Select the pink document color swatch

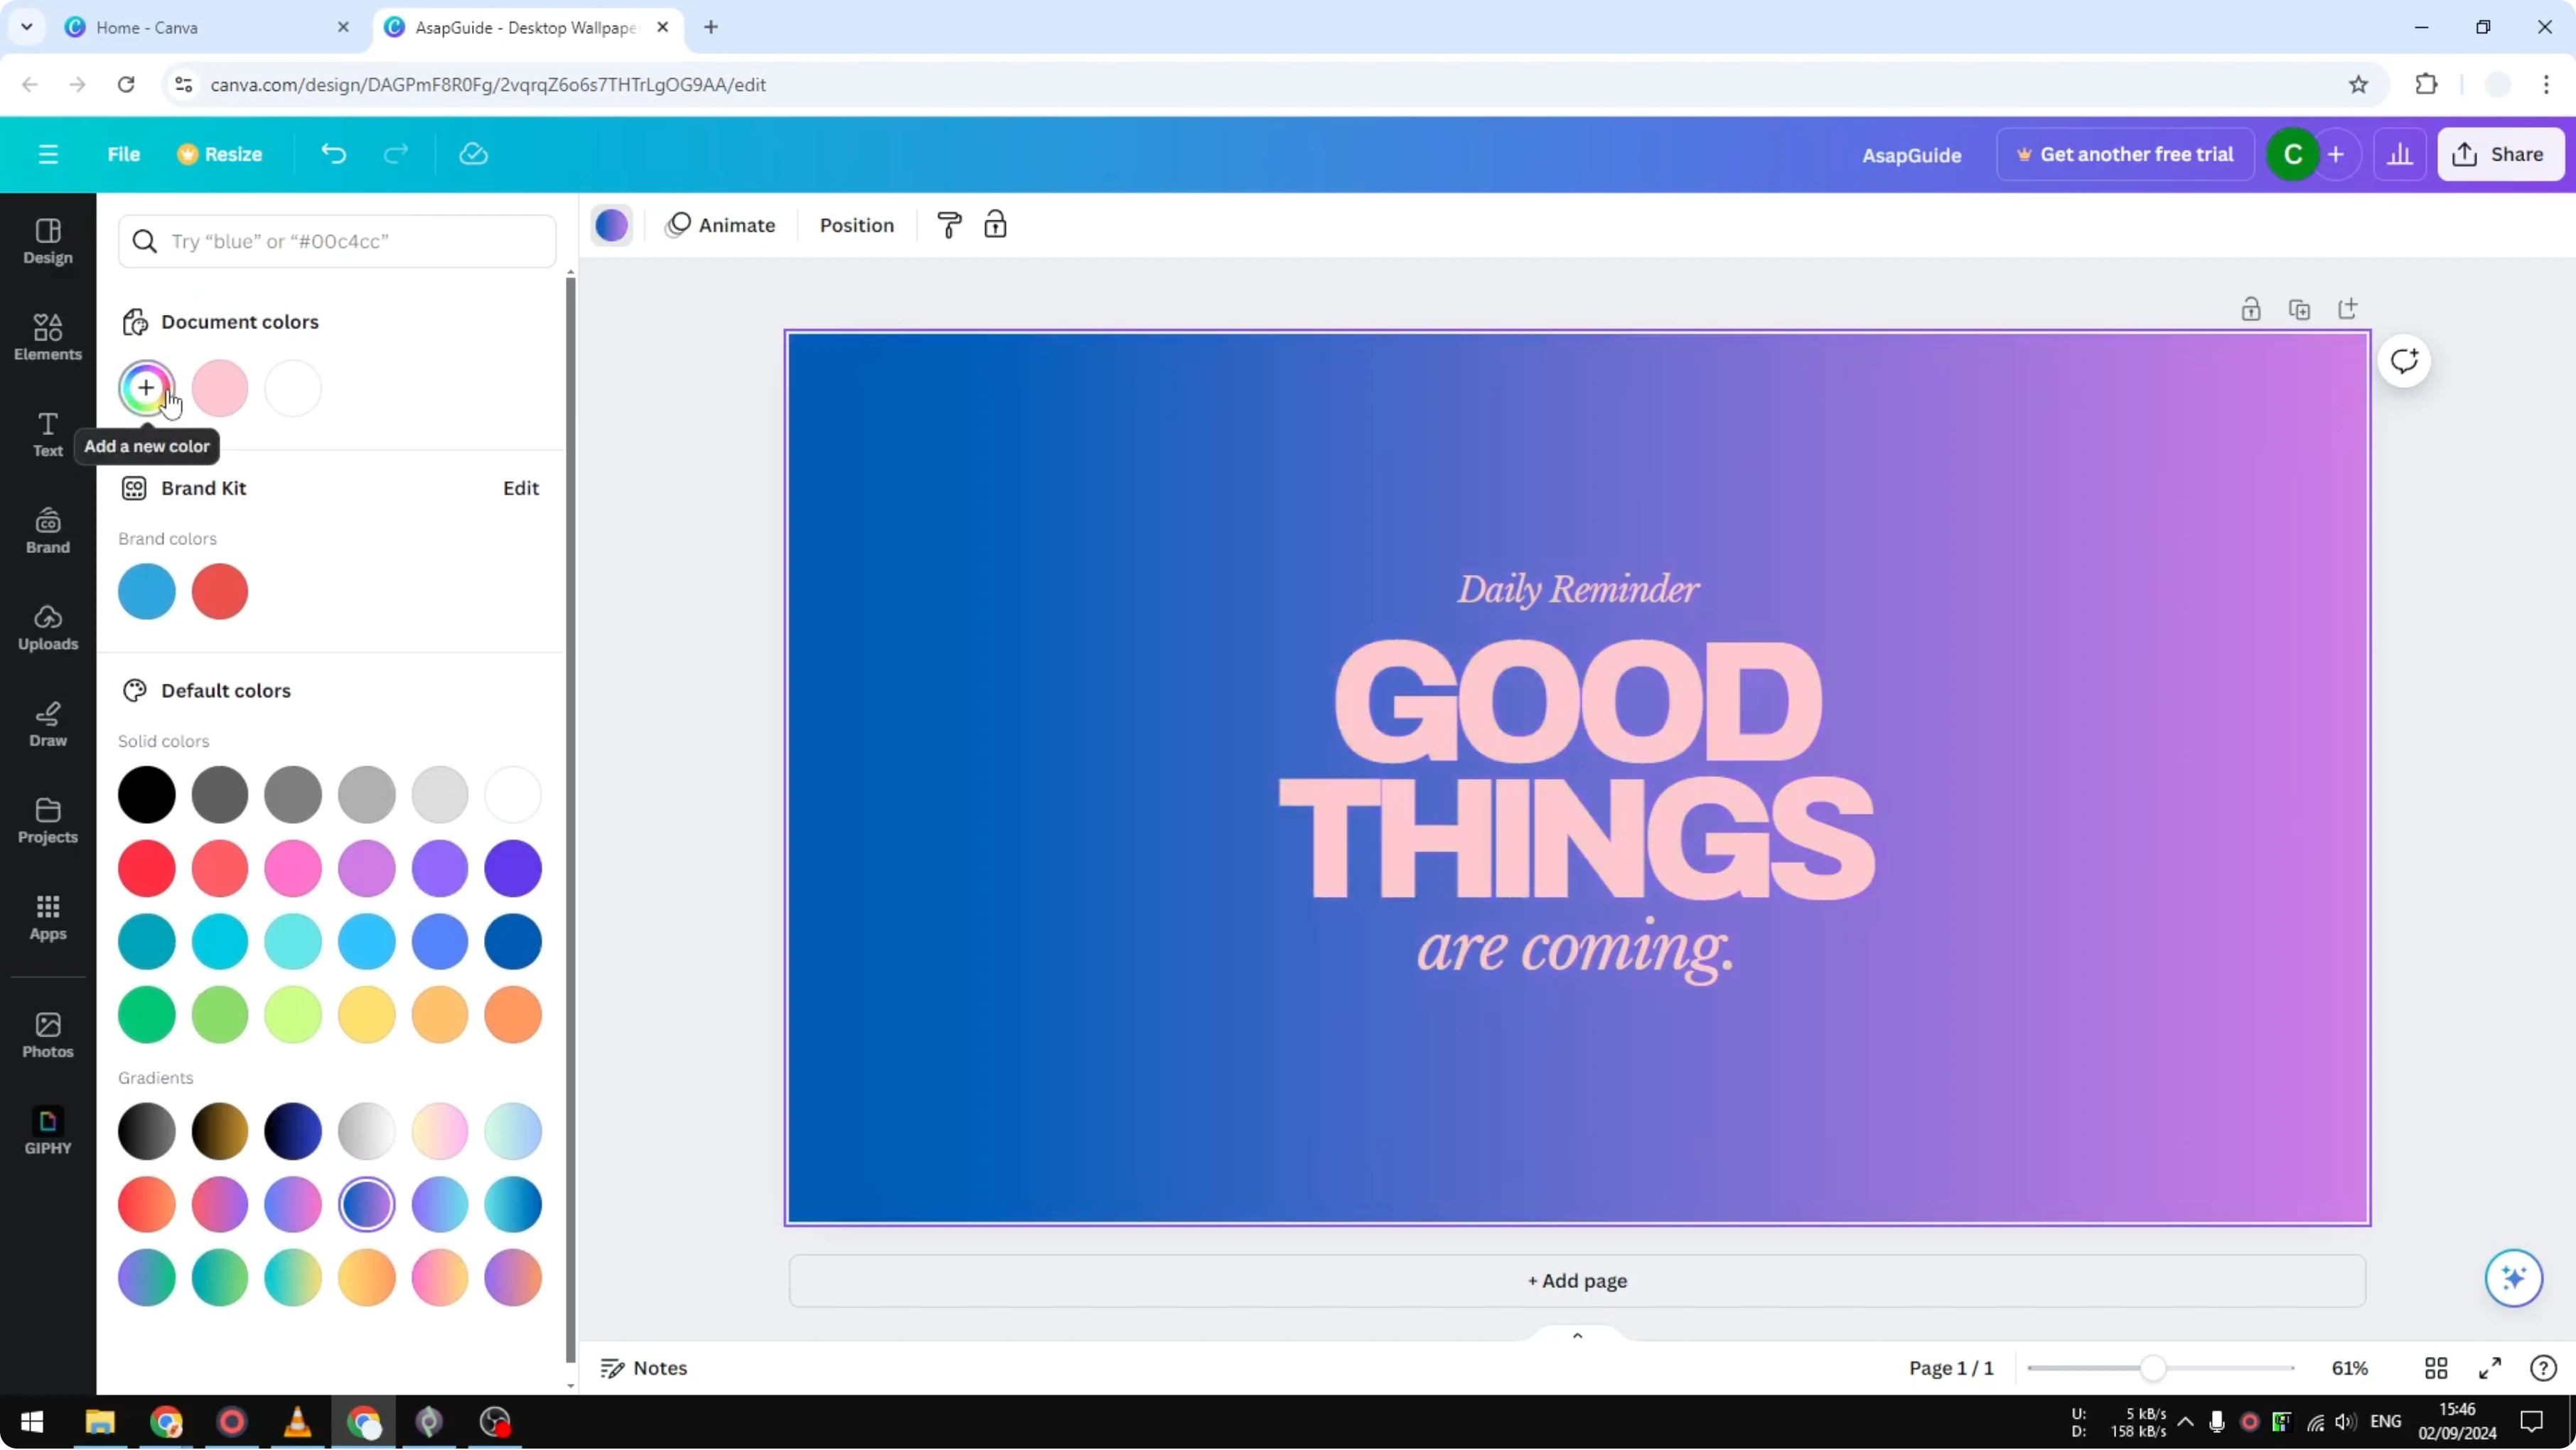(x=220, y=388)
